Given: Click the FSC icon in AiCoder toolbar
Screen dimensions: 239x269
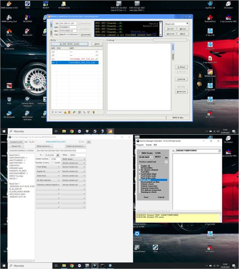Looking at the screenshot, I should 60,112.
